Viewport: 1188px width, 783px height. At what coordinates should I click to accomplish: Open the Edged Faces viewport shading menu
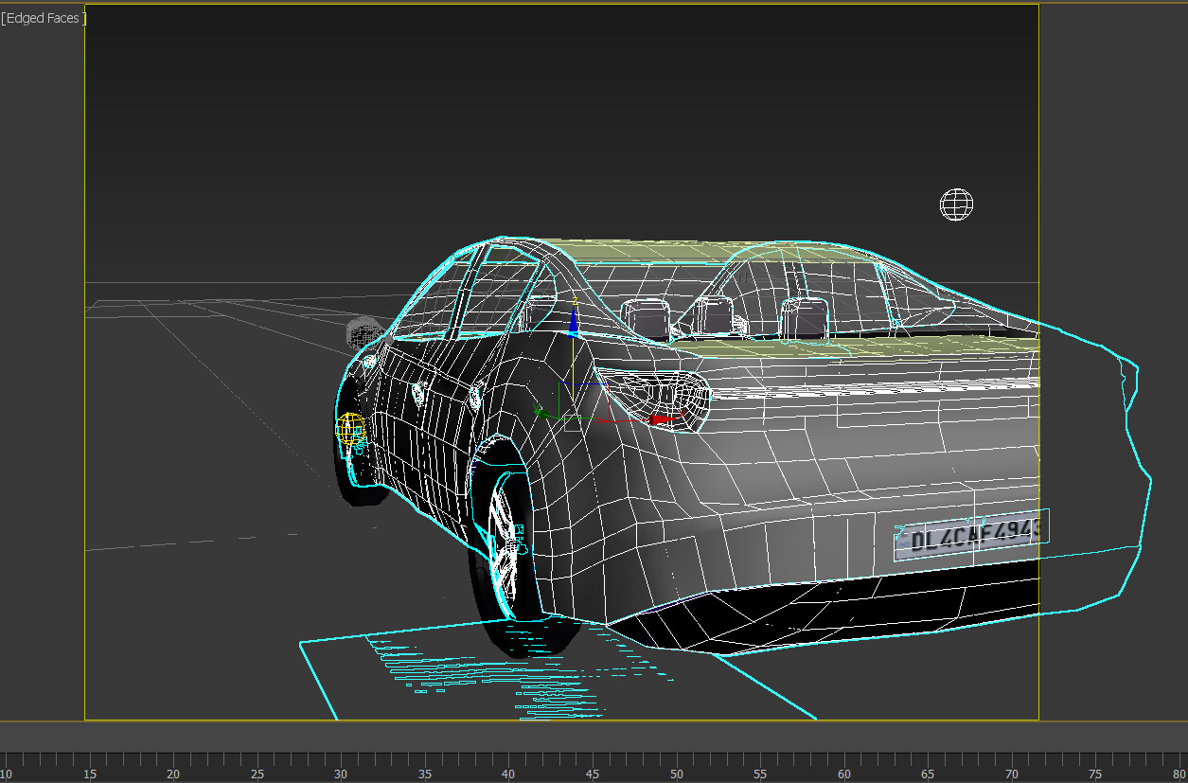point(44,18)
